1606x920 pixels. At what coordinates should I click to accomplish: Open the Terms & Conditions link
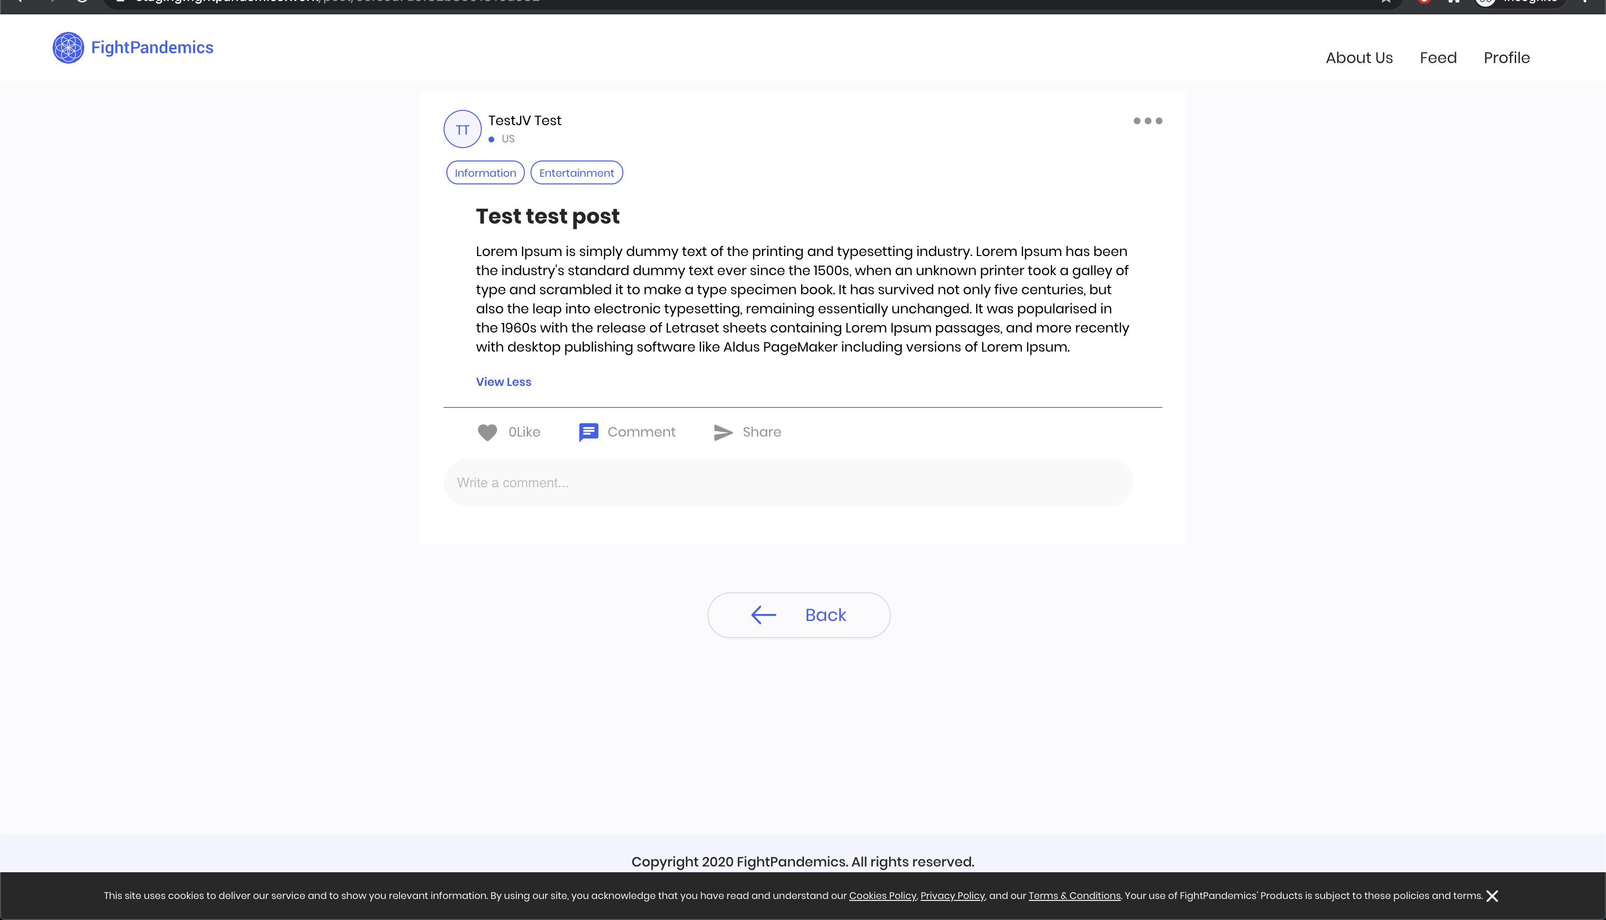pos(1074,895)
